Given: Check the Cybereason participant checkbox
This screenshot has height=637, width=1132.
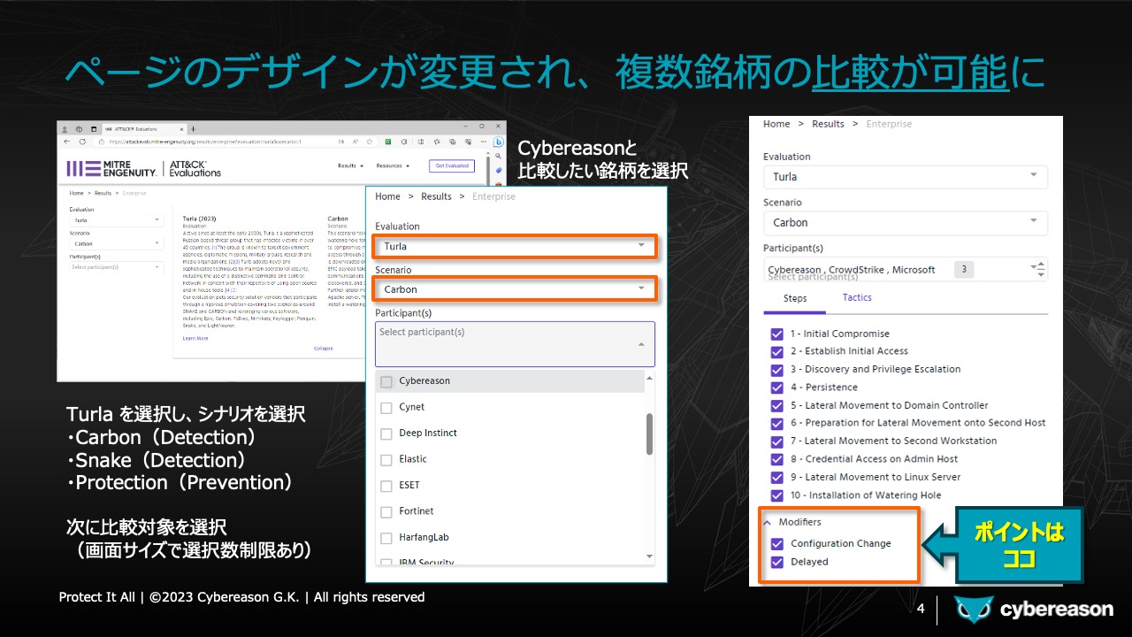Looking at the screenshot, I should (x=386, y=381).
